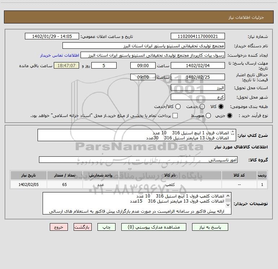Viewport: 278px width, 269px height.
Task: Click the row number cell 1
Action: [262, 185]
